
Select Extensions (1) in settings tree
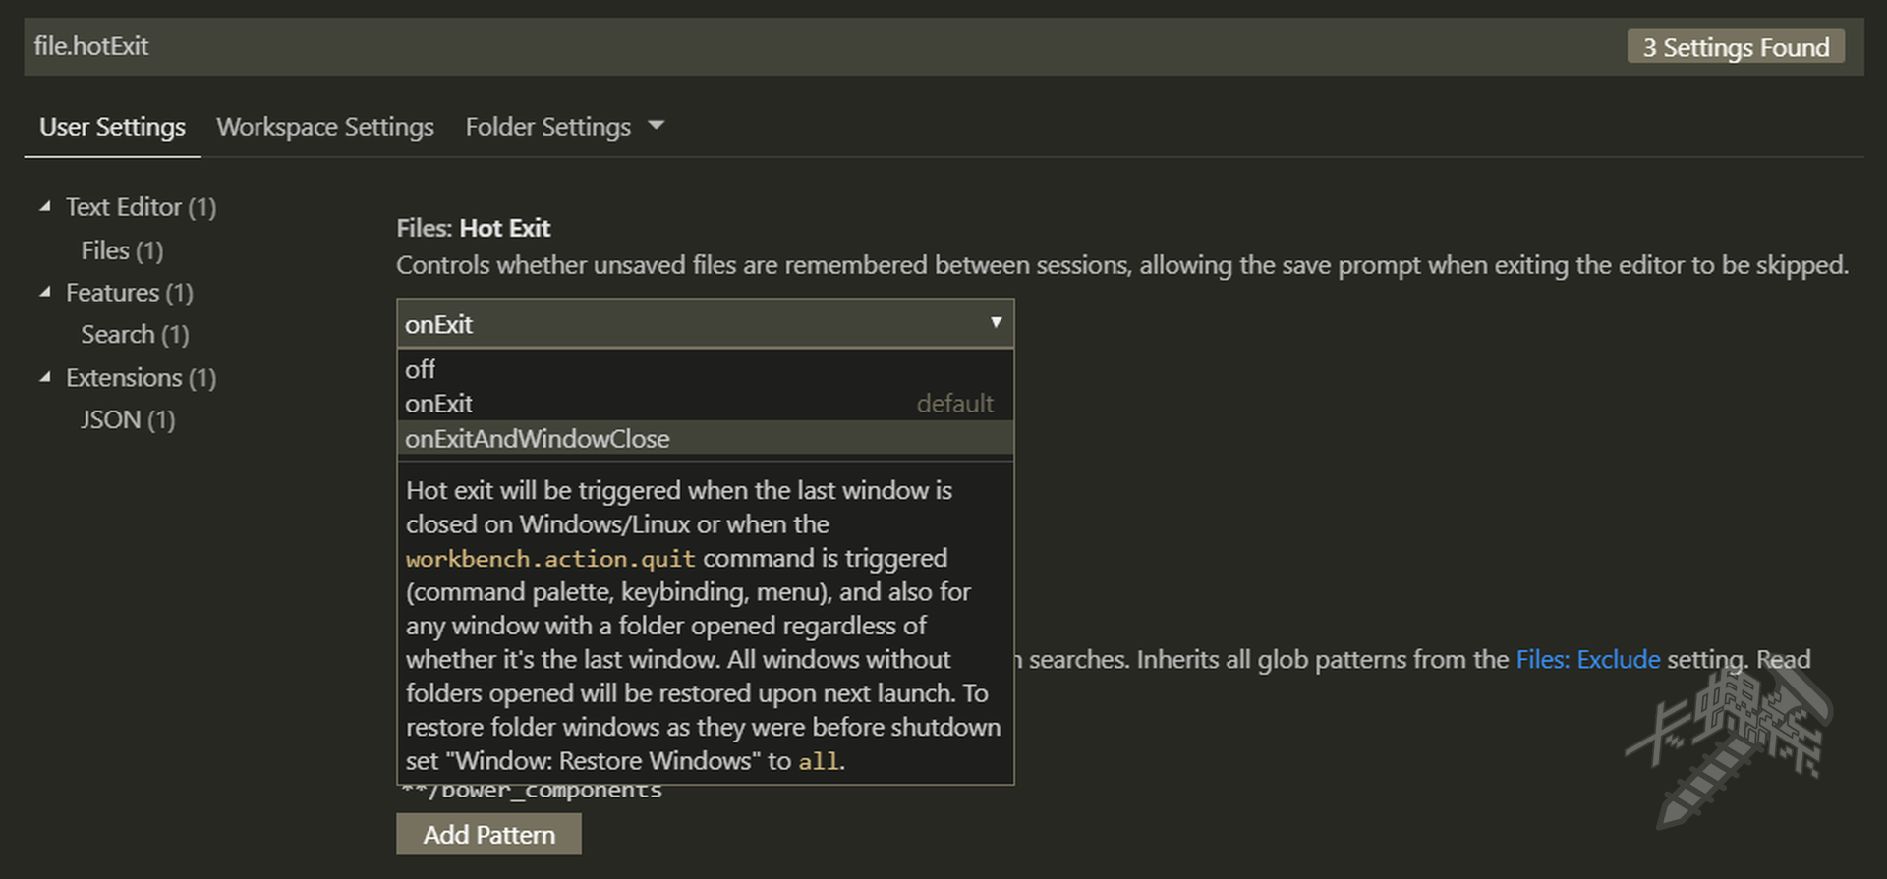[141, 378]
